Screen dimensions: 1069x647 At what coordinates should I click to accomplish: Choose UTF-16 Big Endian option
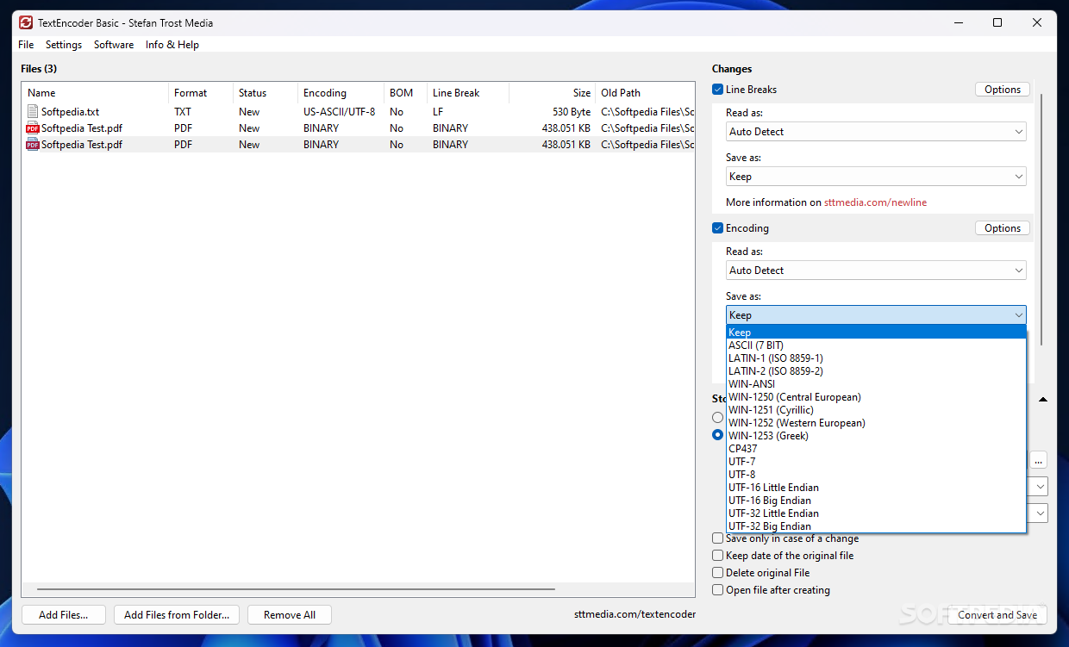tap(876, 501)
